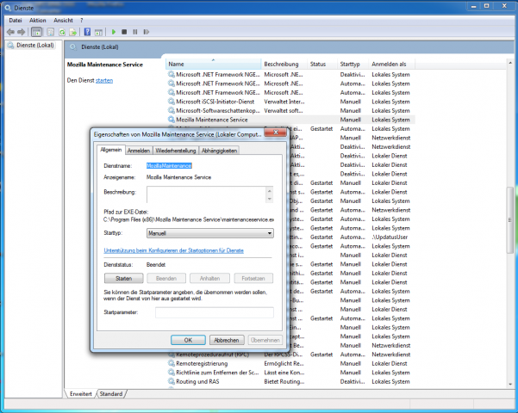Switch to the Erweitert view tab
The width and height of the screenshot is (518, 413).
click(81, 394)
